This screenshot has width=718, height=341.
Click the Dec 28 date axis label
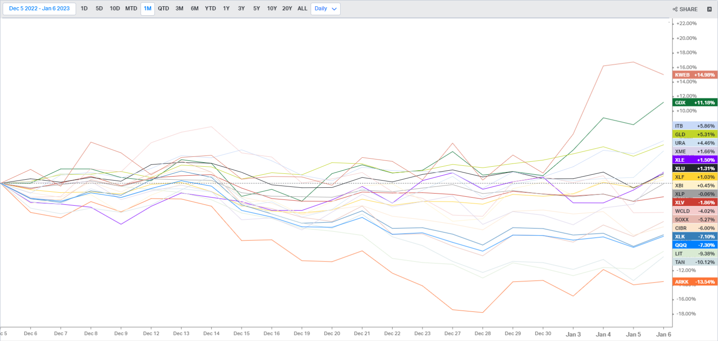coord(482,333)
